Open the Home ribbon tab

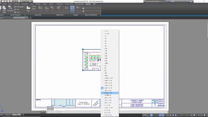click(4, 4)
